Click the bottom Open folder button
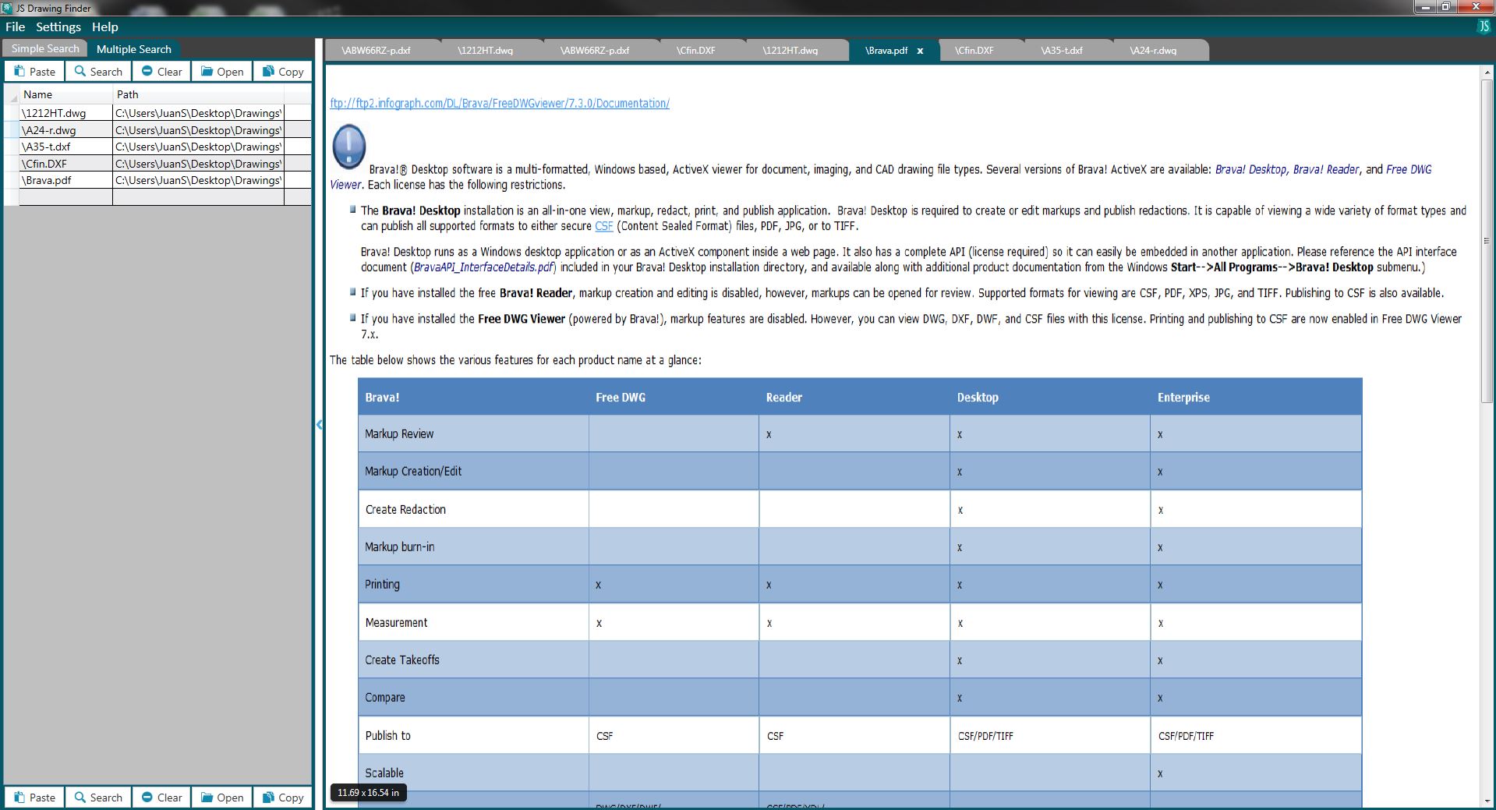 click(222, 798)
